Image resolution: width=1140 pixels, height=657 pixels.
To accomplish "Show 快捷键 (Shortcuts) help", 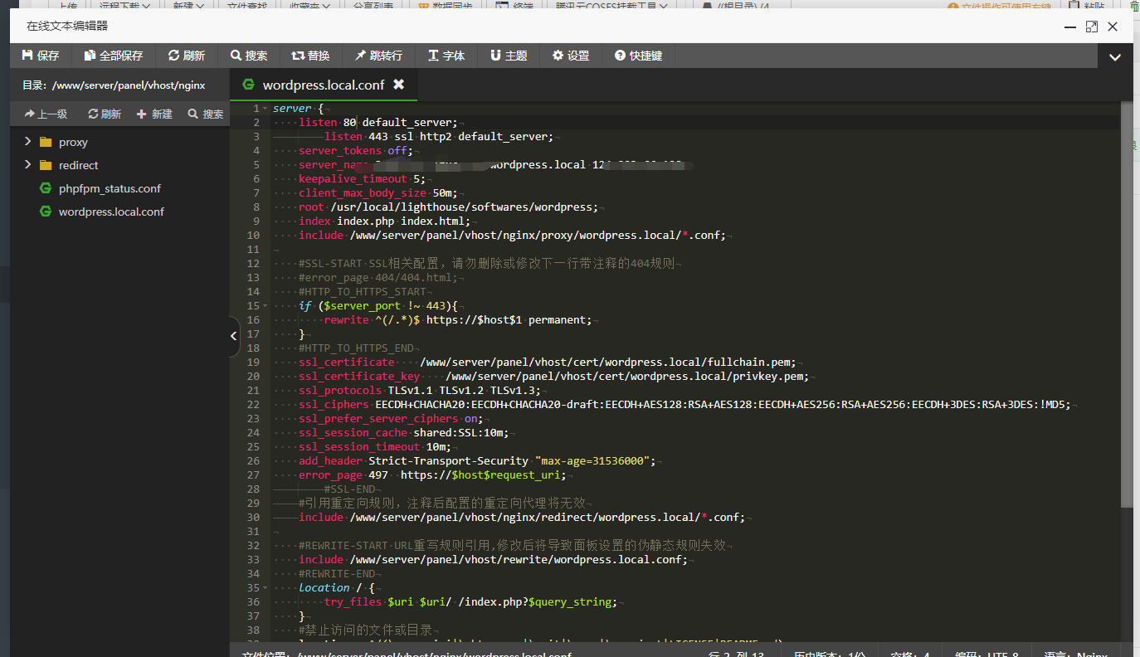I will pyautogui.click(x=638, y=56).
